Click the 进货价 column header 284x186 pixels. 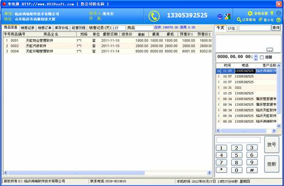click(127, 34)
